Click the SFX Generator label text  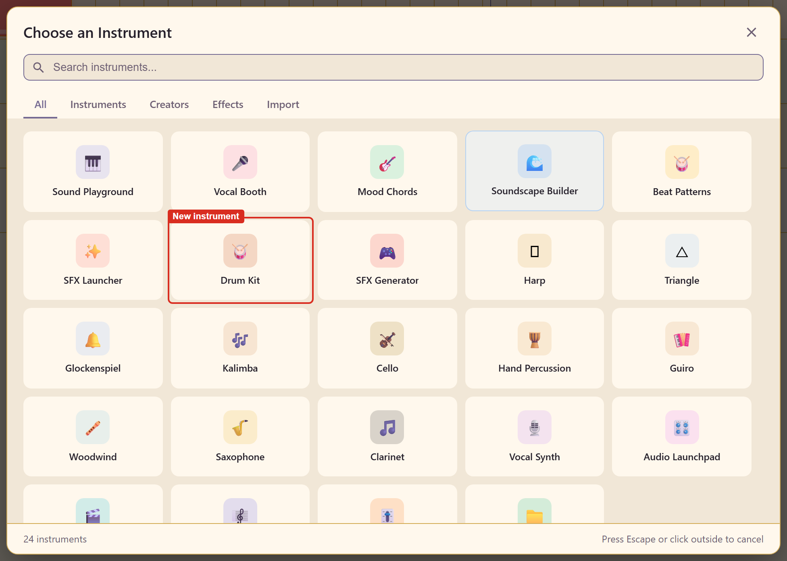pos(387,280)
